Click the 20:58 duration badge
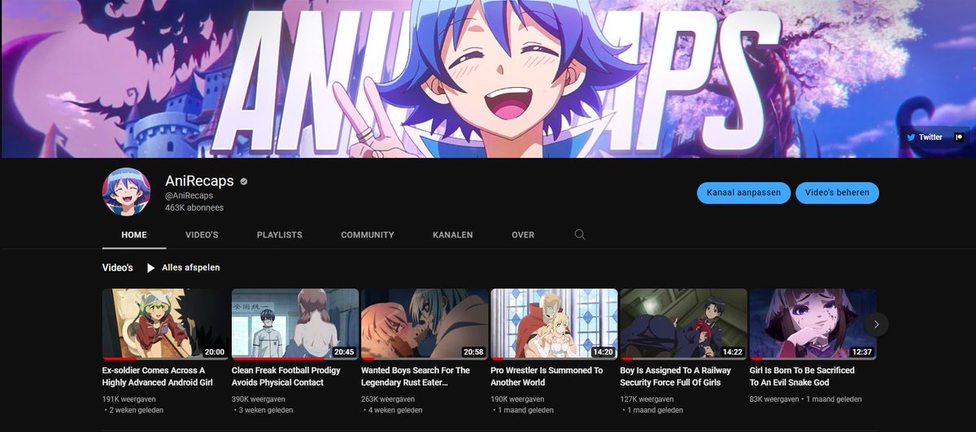 pyautogui.click(x=473, y=352)
